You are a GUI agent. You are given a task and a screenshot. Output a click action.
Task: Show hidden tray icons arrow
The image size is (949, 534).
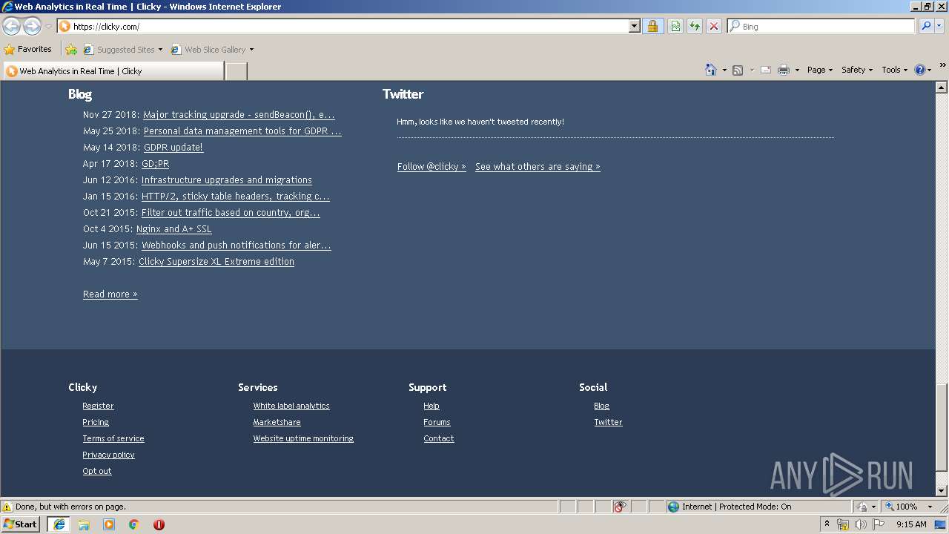point(827,524)
